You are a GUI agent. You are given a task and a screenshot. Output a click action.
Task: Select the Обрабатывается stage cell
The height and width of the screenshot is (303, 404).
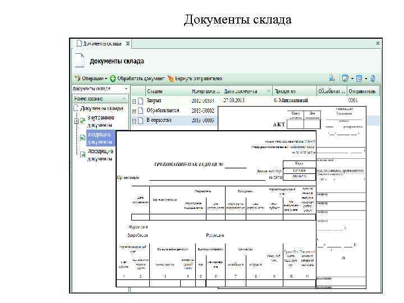(x=163, y=111)
